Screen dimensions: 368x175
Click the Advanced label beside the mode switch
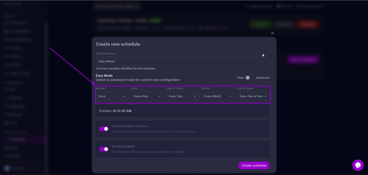[x=263, y=78]
